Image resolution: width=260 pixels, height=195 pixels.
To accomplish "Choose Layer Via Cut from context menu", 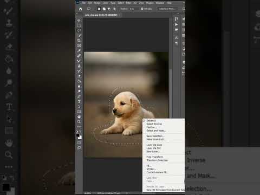I will (x=153, y=148).
